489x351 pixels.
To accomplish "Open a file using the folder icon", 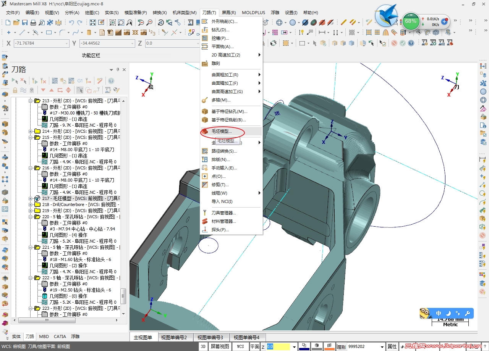I will (x=16, y=23).
